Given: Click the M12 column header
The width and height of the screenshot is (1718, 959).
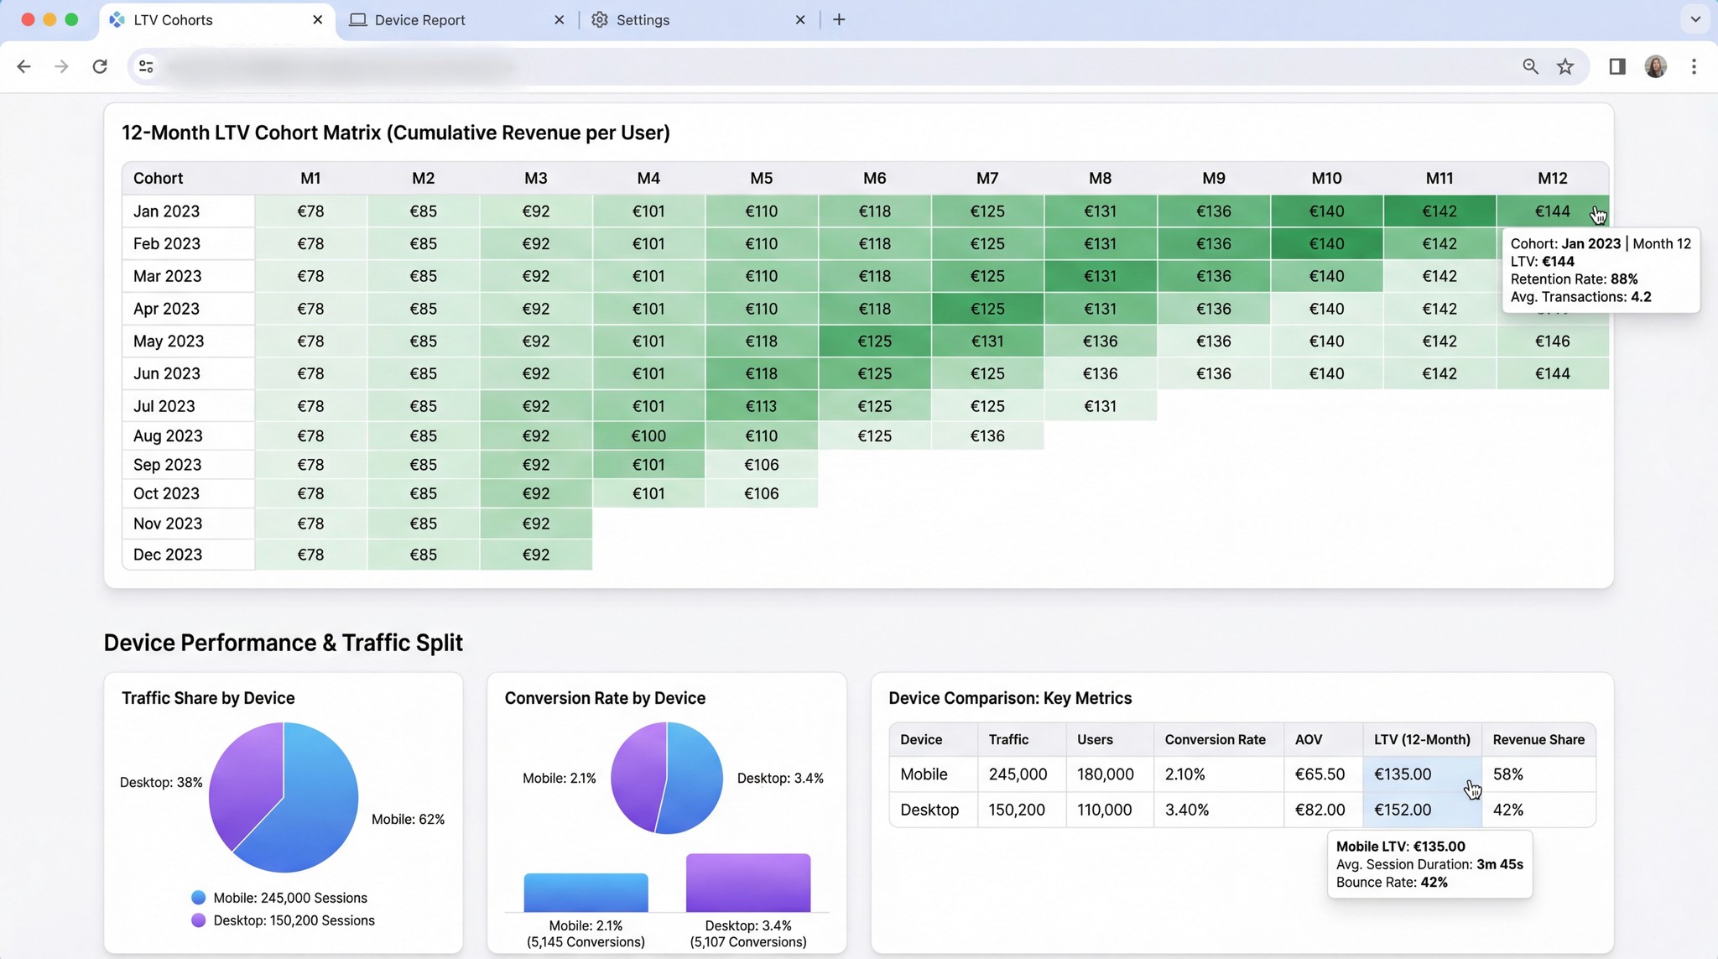Looking at the screenshot, I should tap(1552, 178).
